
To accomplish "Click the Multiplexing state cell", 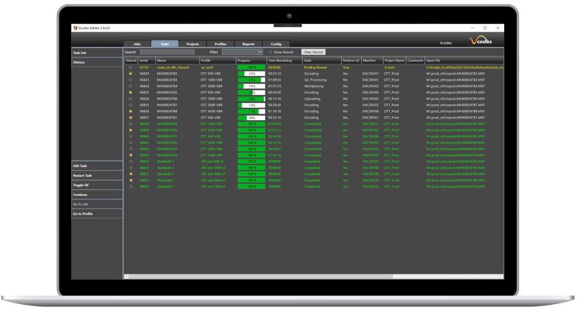I will click(314, 86).
